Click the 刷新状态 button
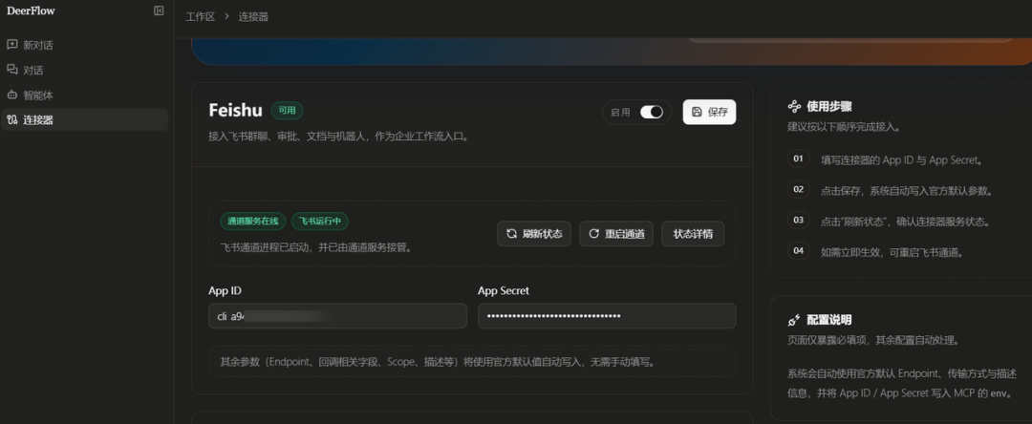1032x424 pixels. tap(534, 233)
